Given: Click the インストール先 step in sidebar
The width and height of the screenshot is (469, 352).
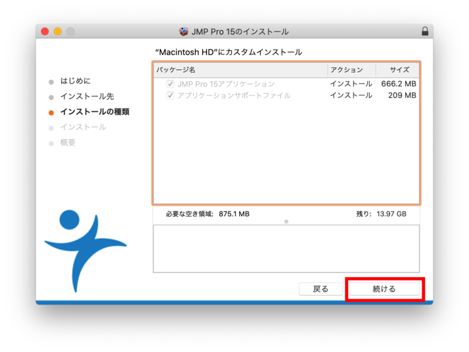Looking at the screenshot, I should click(87, 97).
